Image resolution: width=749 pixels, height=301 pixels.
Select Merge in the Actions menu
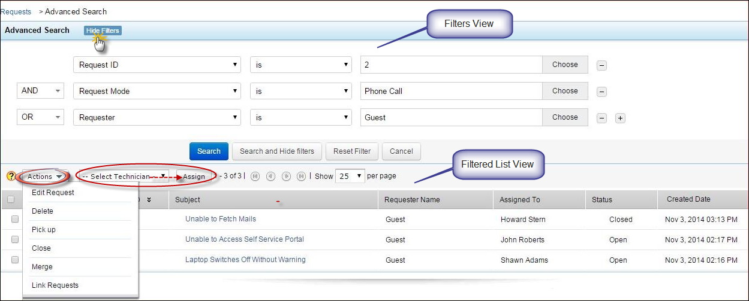42,267
